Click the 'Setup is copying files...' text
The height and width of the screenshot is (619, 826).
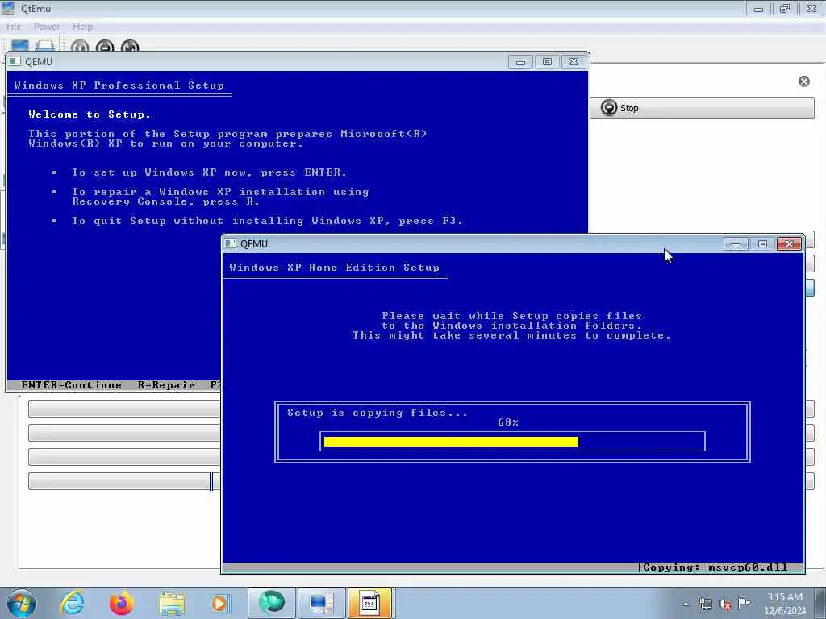pos(378,413)
